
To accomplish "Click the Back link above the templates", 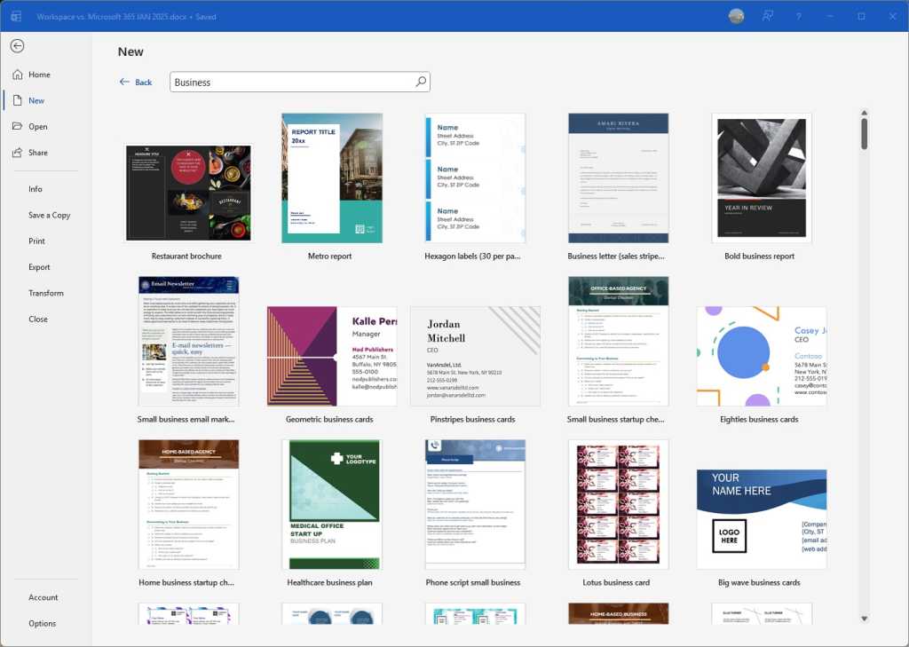I will tap(135, 82).
